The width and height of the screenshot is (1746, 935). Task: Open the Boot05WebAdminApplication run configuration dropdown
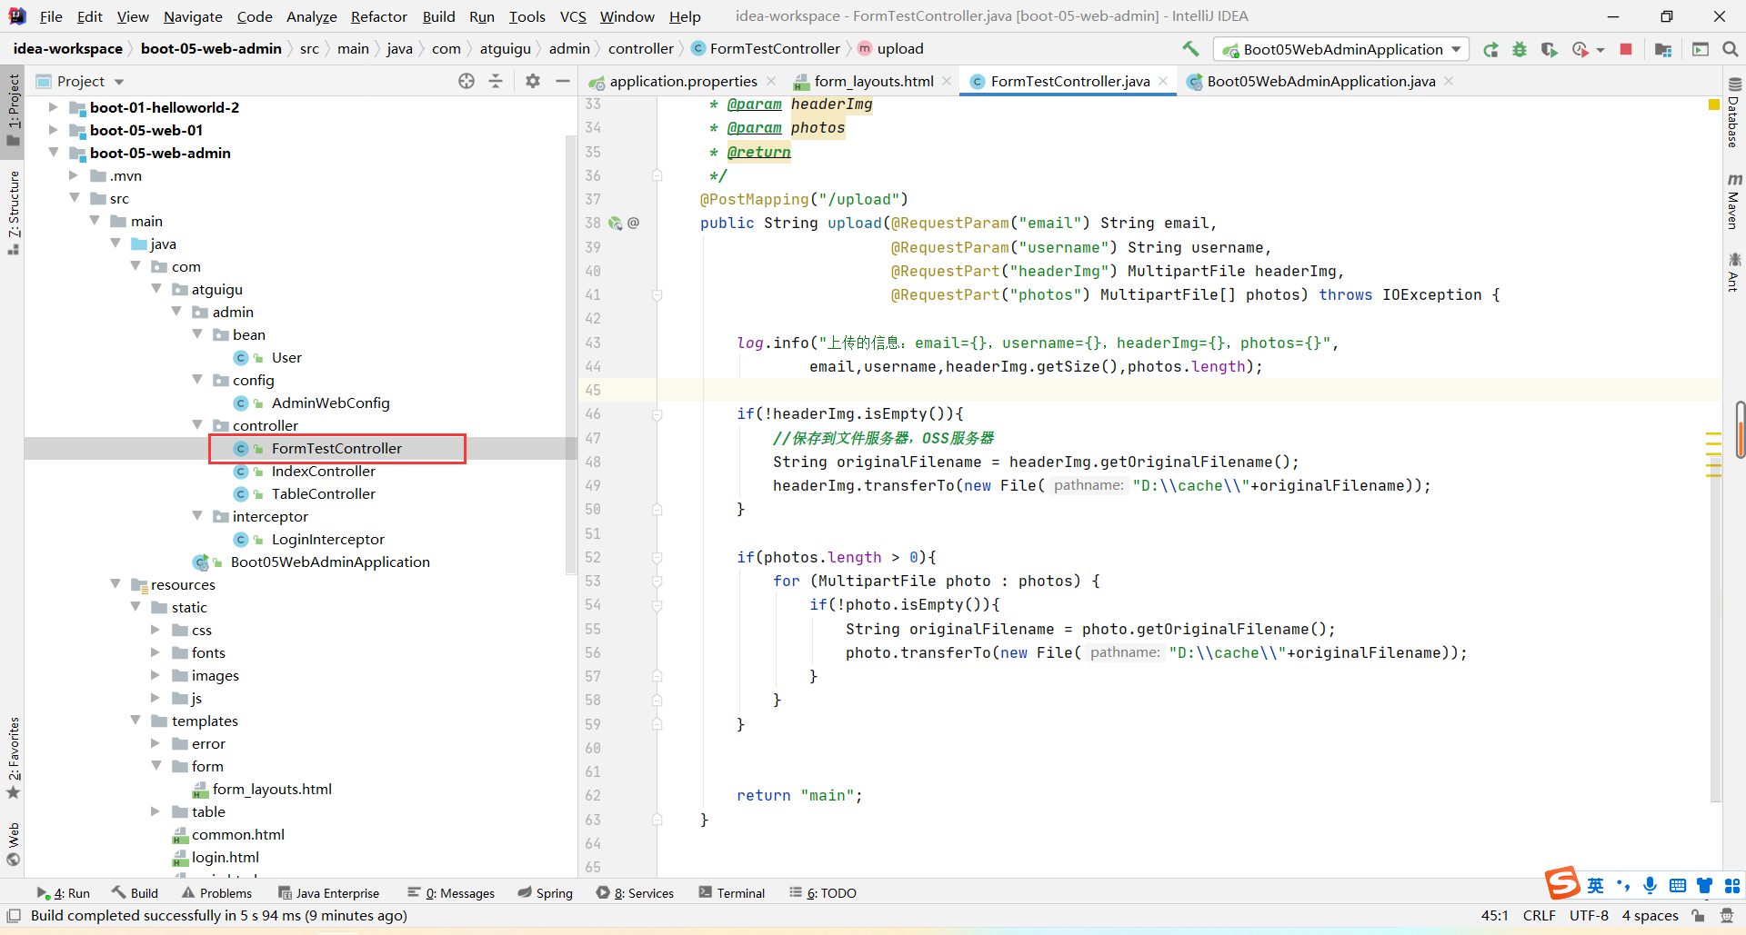point(1341,50)
